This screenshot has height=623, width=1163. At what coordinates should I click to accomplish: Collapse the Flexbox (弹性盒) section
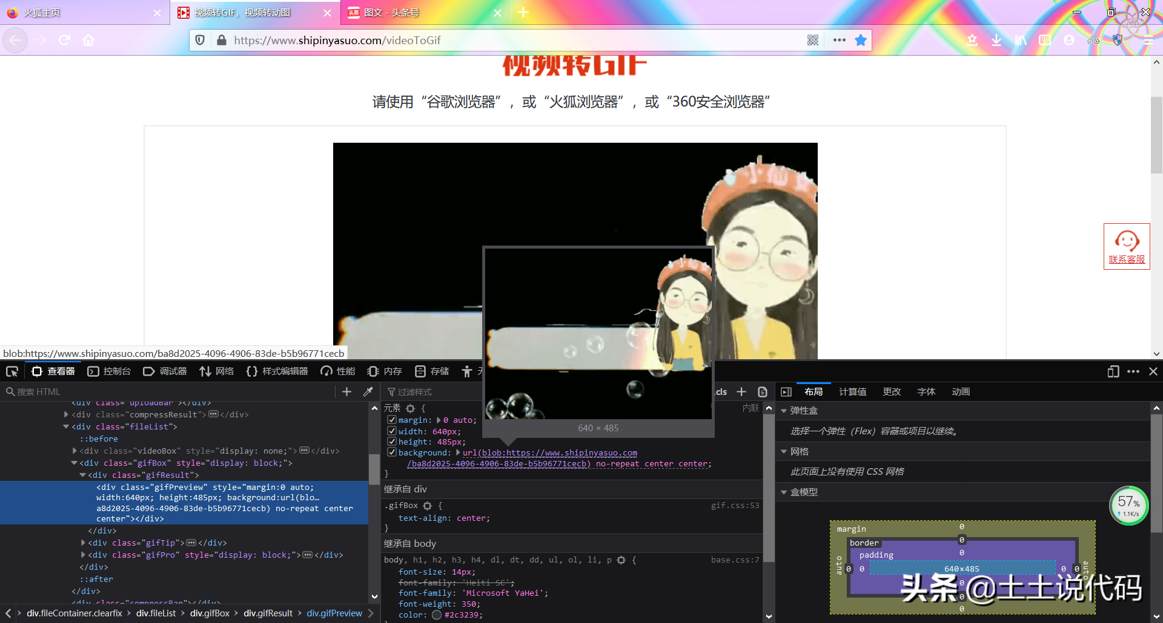[784, 411]
